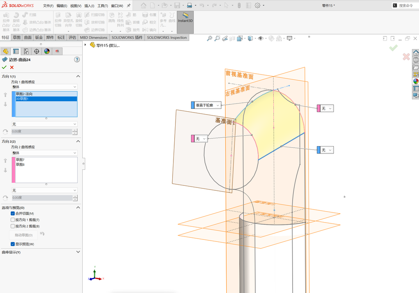The image size is (419, 293).
Task: Enable 按方向 1 剪裁 checkbox
Action: tap(13, 220)
